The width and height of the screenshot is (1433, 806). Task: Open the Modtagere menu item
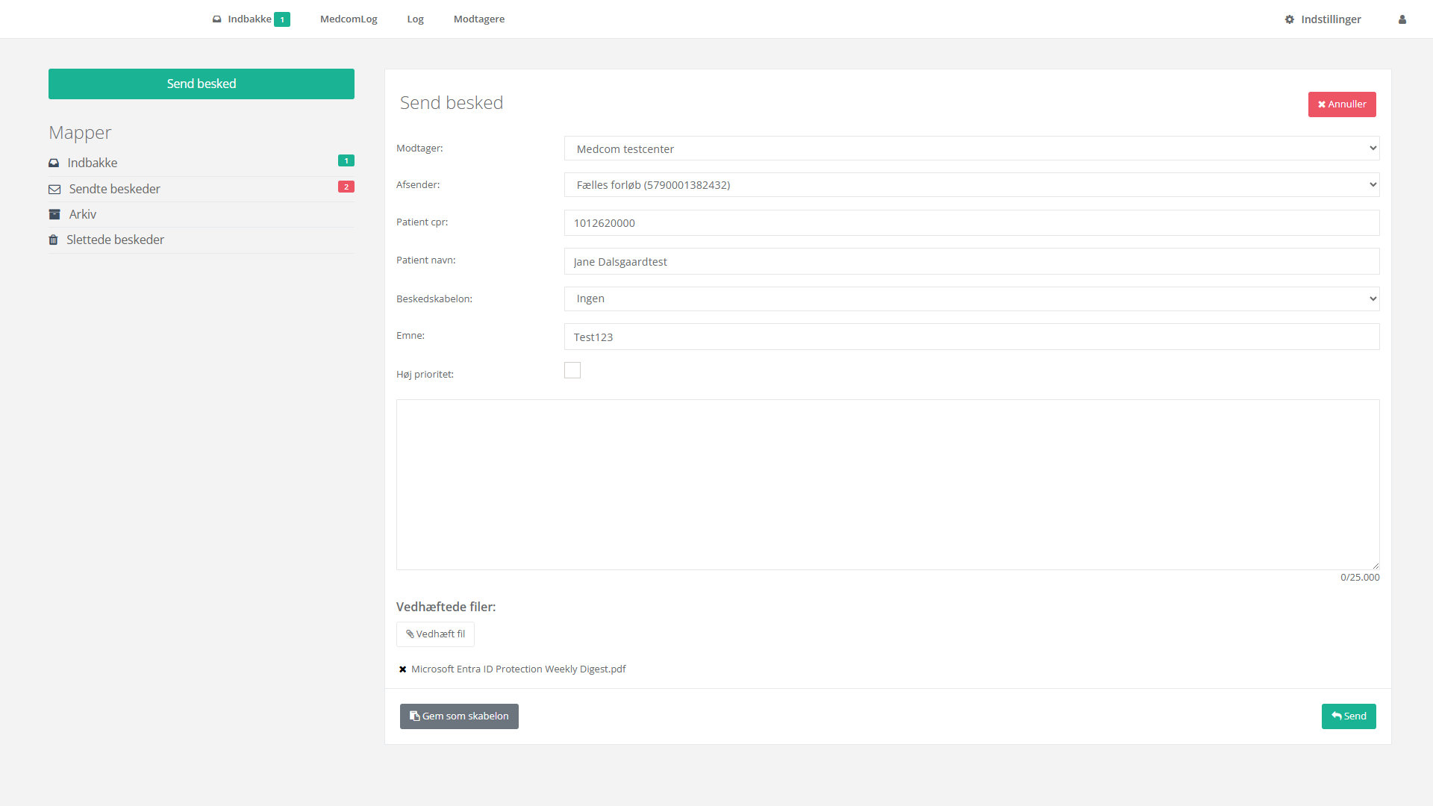478,19
